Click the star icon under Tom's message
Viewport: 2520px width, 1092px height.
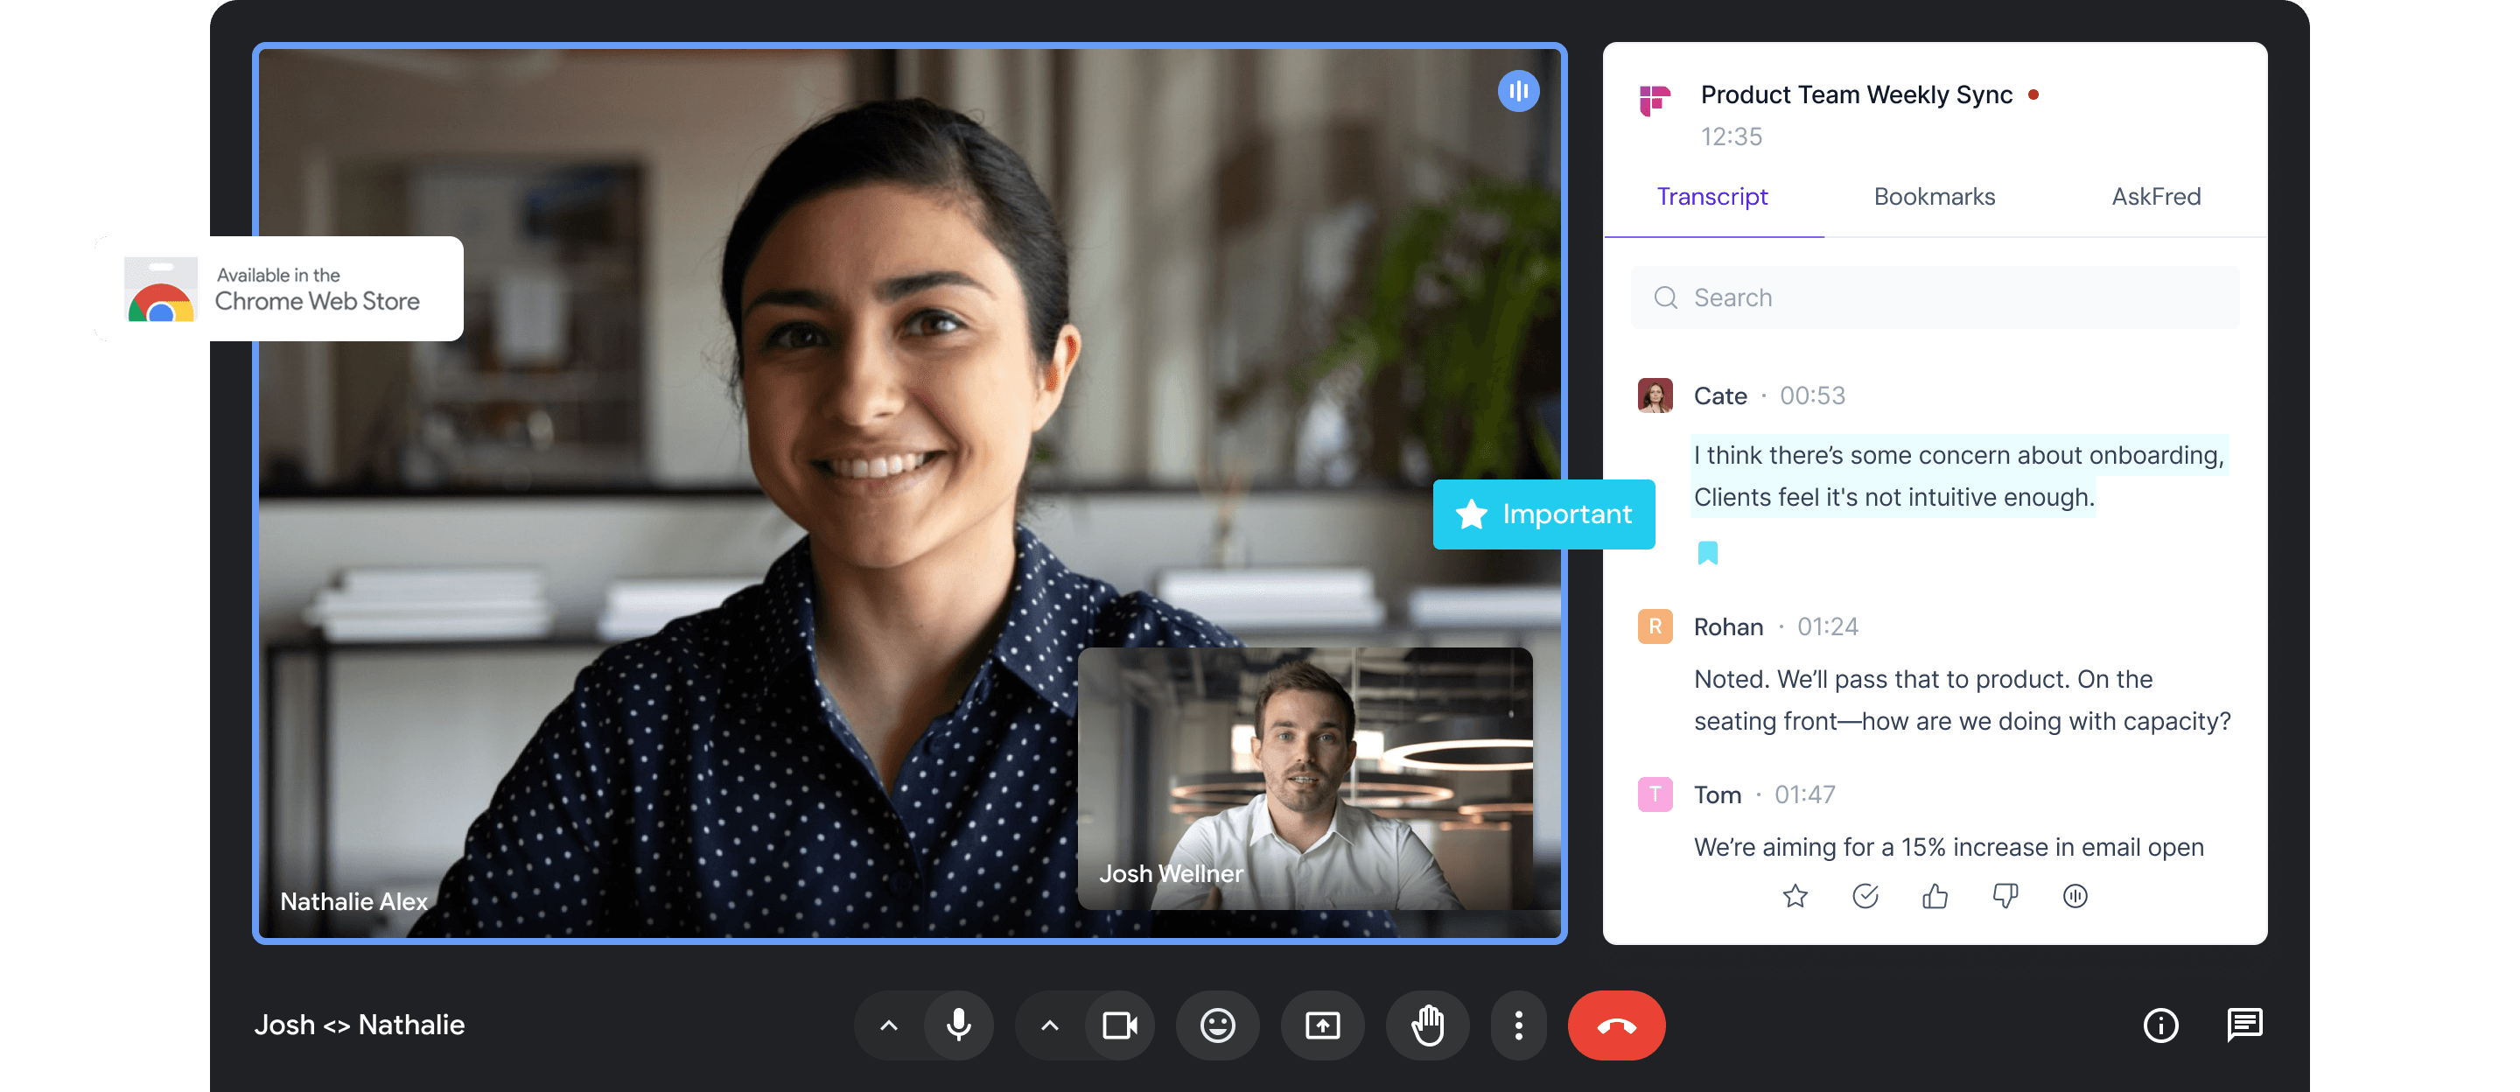click(x=1794, y=895)
